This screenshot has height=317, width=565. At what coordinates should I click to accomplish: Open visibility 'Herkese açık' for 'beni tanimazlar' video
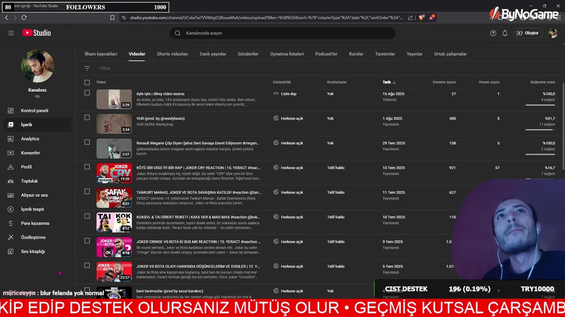click(288, 291)
